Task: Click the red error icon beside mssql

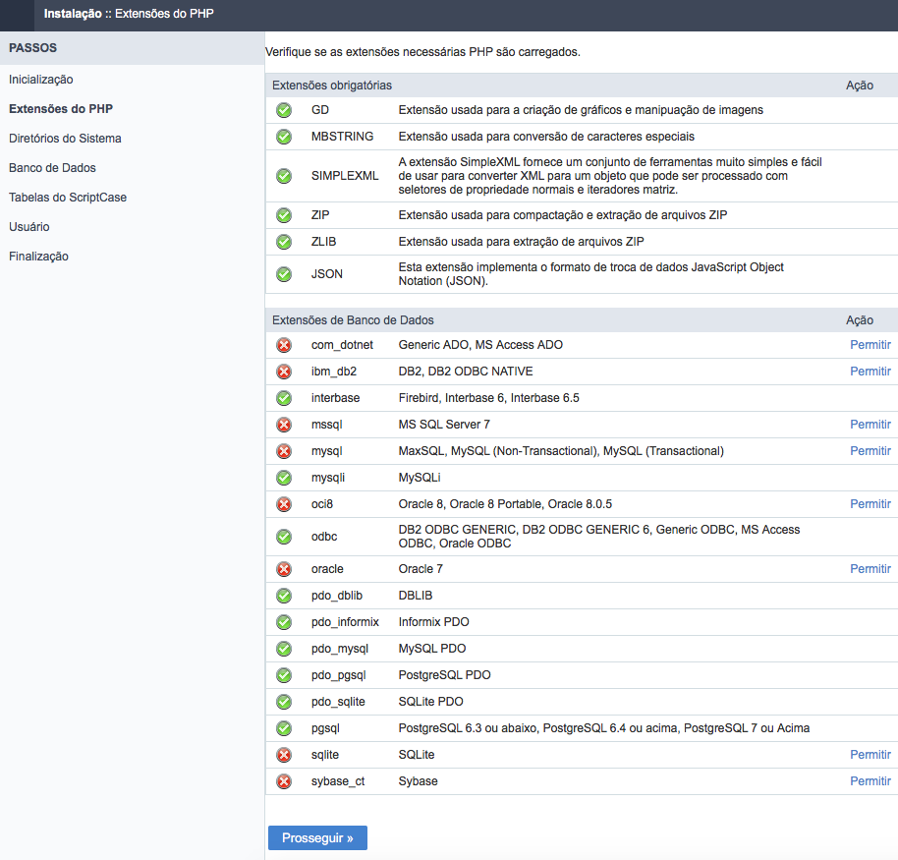Action: [x=284, y=425]
